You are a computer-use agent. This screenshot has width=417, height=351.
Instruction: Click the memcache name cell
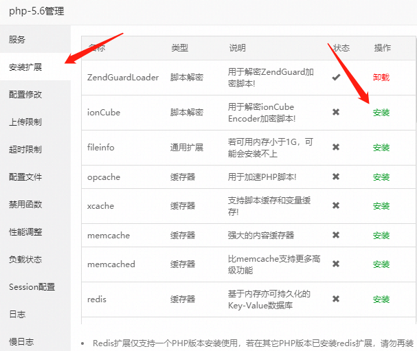coord(109,236)
